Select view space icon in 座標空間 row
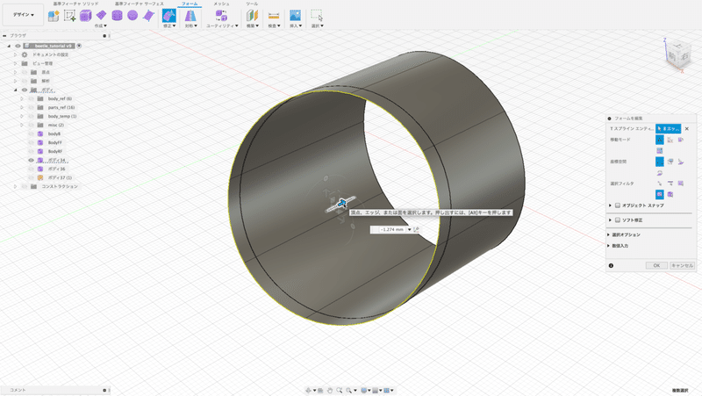 pyautogui.click(x=670, y=162)
